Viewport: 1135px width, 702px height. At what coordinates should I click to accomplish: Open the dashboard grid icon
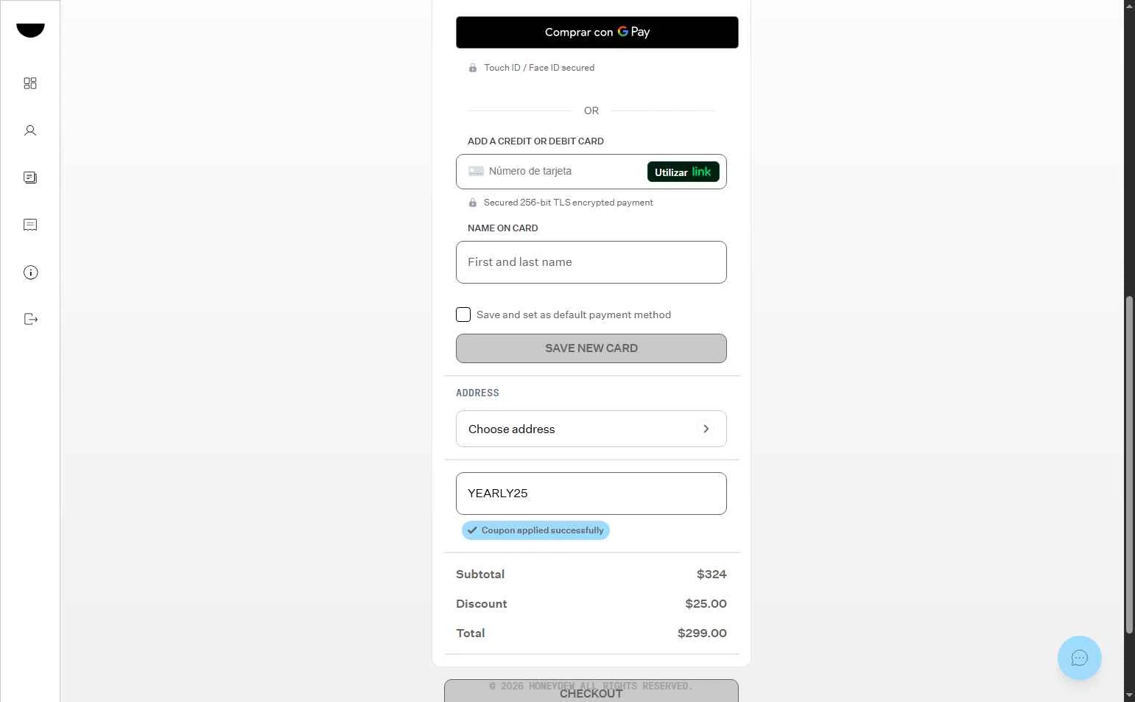coord(30,83)
